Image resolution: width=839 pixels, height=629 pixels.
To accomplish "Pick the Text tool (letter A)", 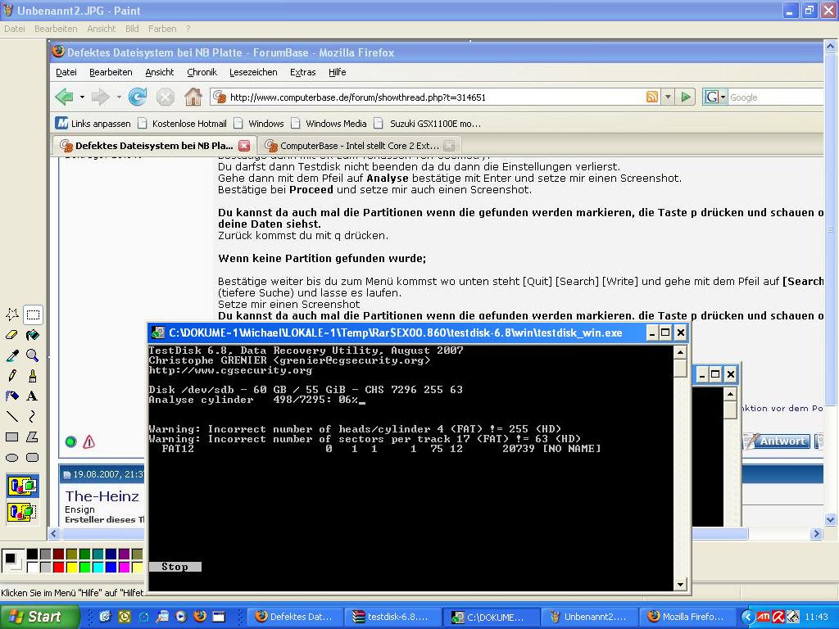I will [x=33, y=396].
